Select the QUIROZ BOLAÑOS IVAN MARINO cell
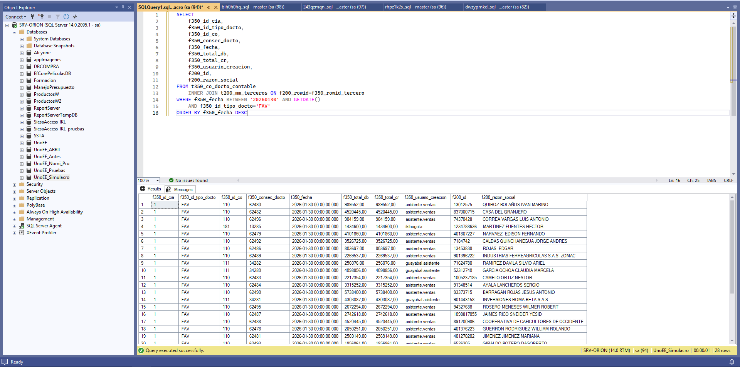This screenshot has width=740, height=367. [515, 205]
